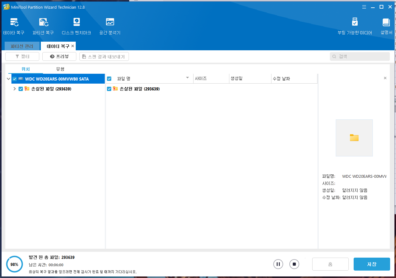396x278 pixels.
Task: Open 부팅 가능한 미디어 builder
Action: point(355,26)
